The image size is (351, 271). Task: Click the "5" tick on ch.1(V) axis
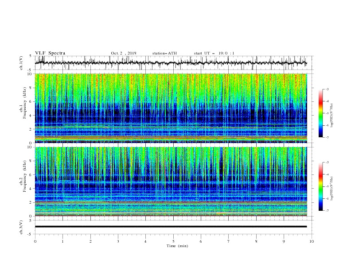(x=31, y=56)
